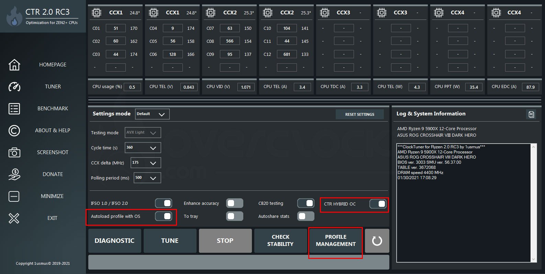The image size is (545, 274).
Task: Click the second CCX1 chip icon
Action: click(x=154, y=13)
